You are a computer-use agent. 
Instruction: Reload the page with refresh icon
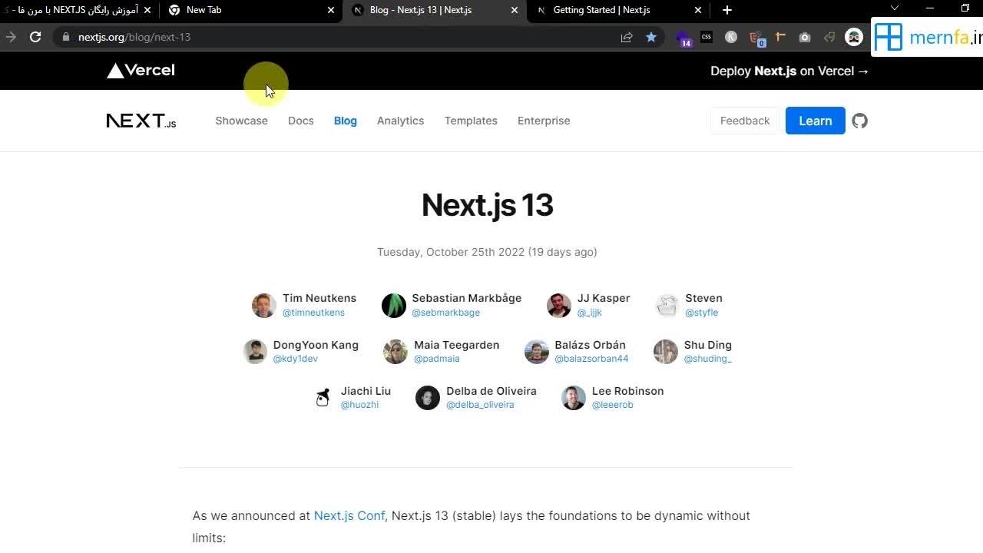(x=35, y=37)
